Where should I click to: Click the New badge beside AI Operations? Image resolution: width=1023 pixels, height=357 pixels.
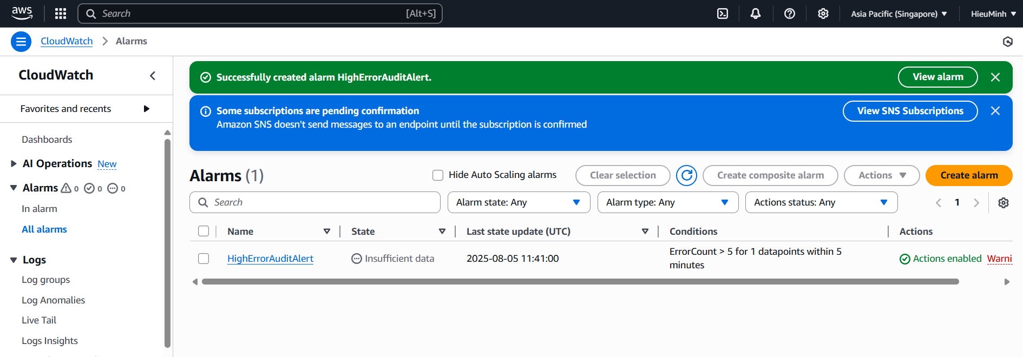point(107,164)
